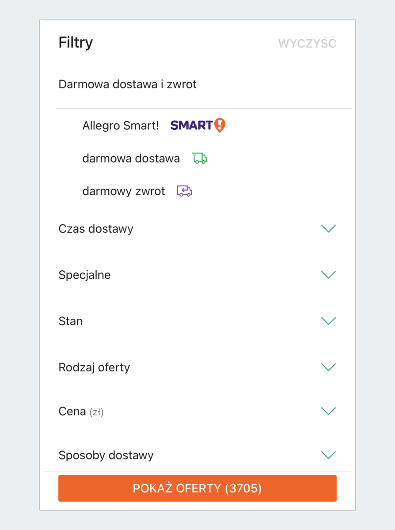Open the Specjalne filter label
The width and height of the screenshot is (395, 530).
pos(84,275)
